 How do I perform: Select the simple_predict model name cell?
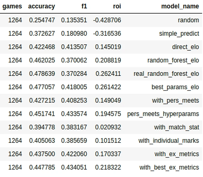pyautogui.click(x=179, y=34)
